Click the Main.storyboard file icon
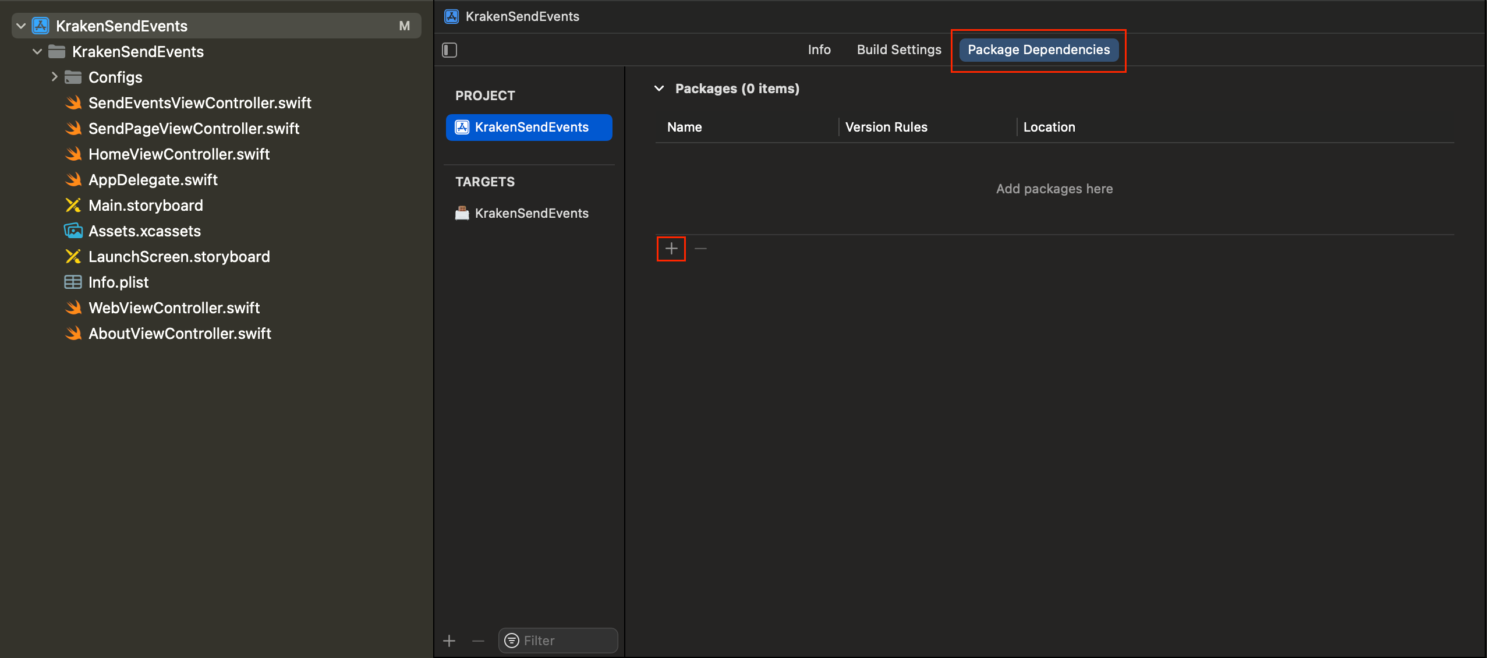The width and height of the screenshot is (1487, 658). (73, 206)
